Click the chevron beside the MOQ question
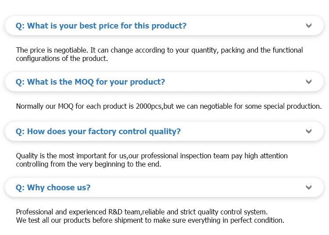Image resolution: width=329 pixels, height=235 pixels. 309,82
